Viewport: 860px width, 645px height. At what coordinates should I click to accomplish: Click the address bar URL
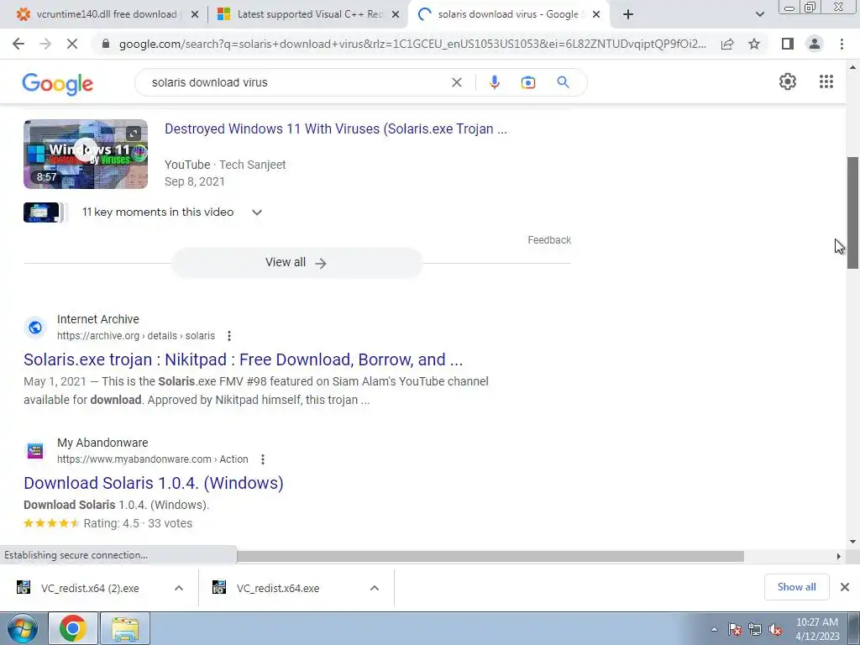412,44
